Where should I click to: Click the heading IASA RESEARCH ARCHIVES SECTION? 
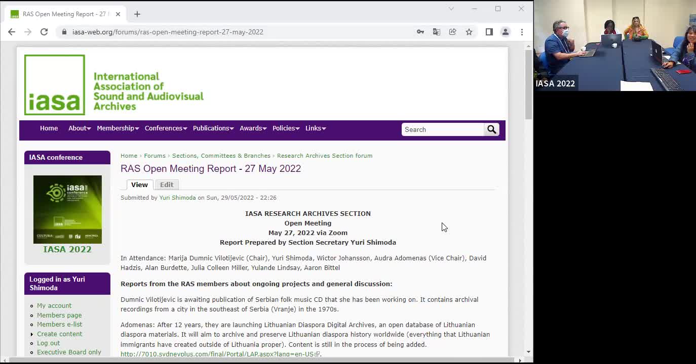point(308,213)
